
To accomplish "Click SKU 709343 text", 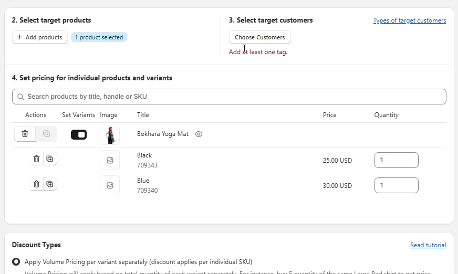I will (147, 165).
